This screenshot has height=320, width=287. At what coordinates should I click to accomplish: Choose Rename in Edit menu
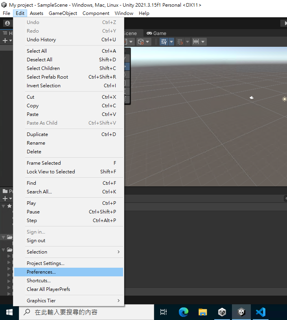point(68,143)
